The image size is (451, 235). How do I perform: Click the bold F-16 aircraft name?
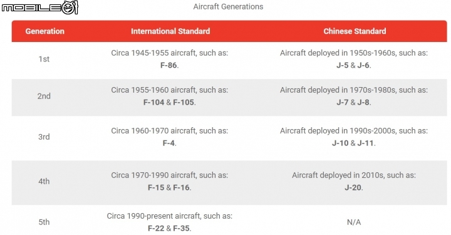point(181,188)
